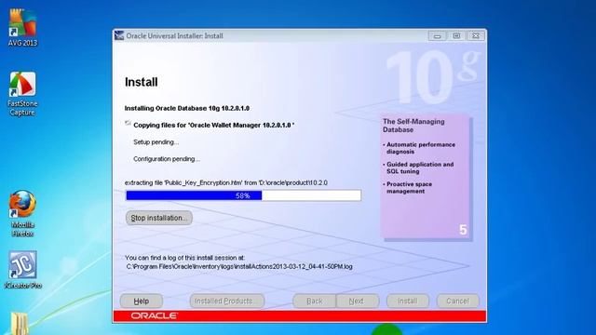Click the Install page heading
This screenshot has width=596, height=335.
coord(142,82)
